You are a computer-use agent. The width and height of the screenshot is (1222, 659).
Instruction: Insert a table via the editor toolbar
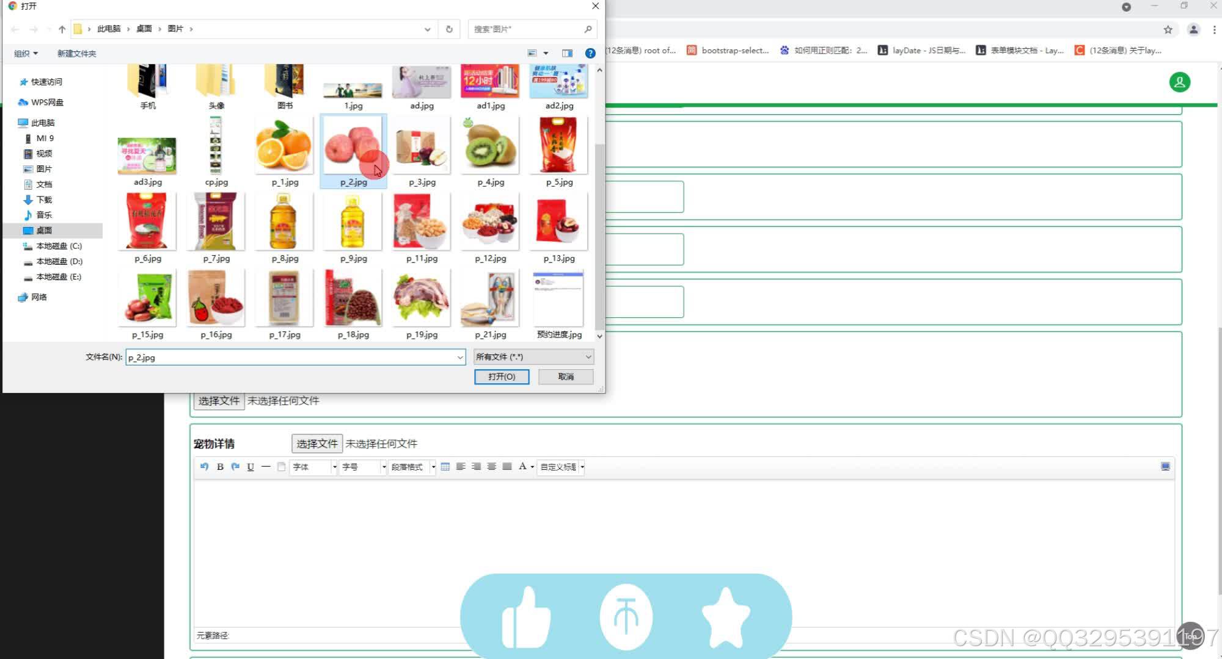click(x=445, y=467)
